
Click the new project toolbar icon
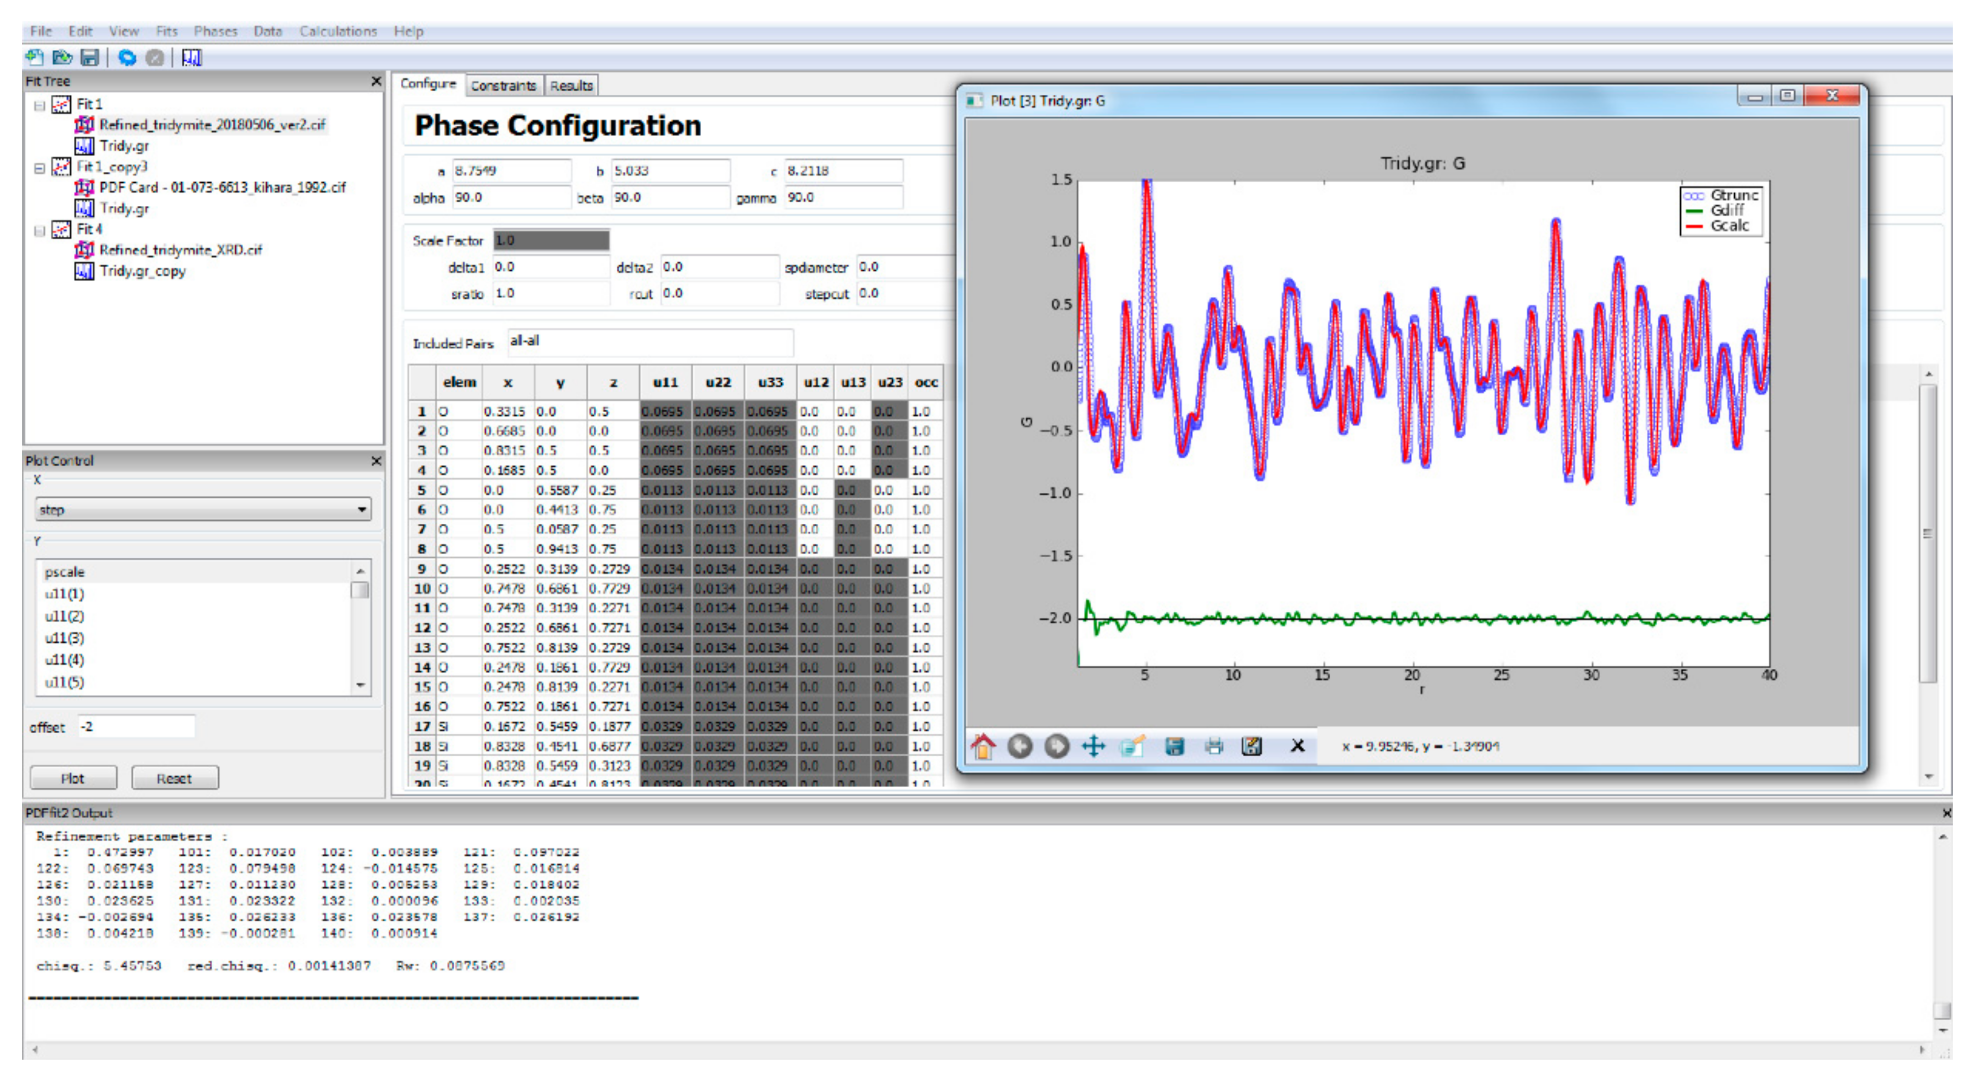click(35, 57)
